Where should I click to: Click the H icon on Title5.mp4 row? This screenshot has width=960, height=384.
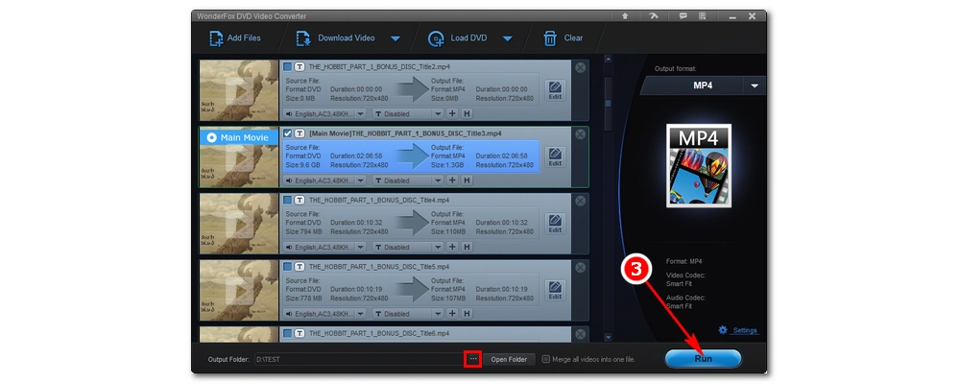(x=467, y=314)
